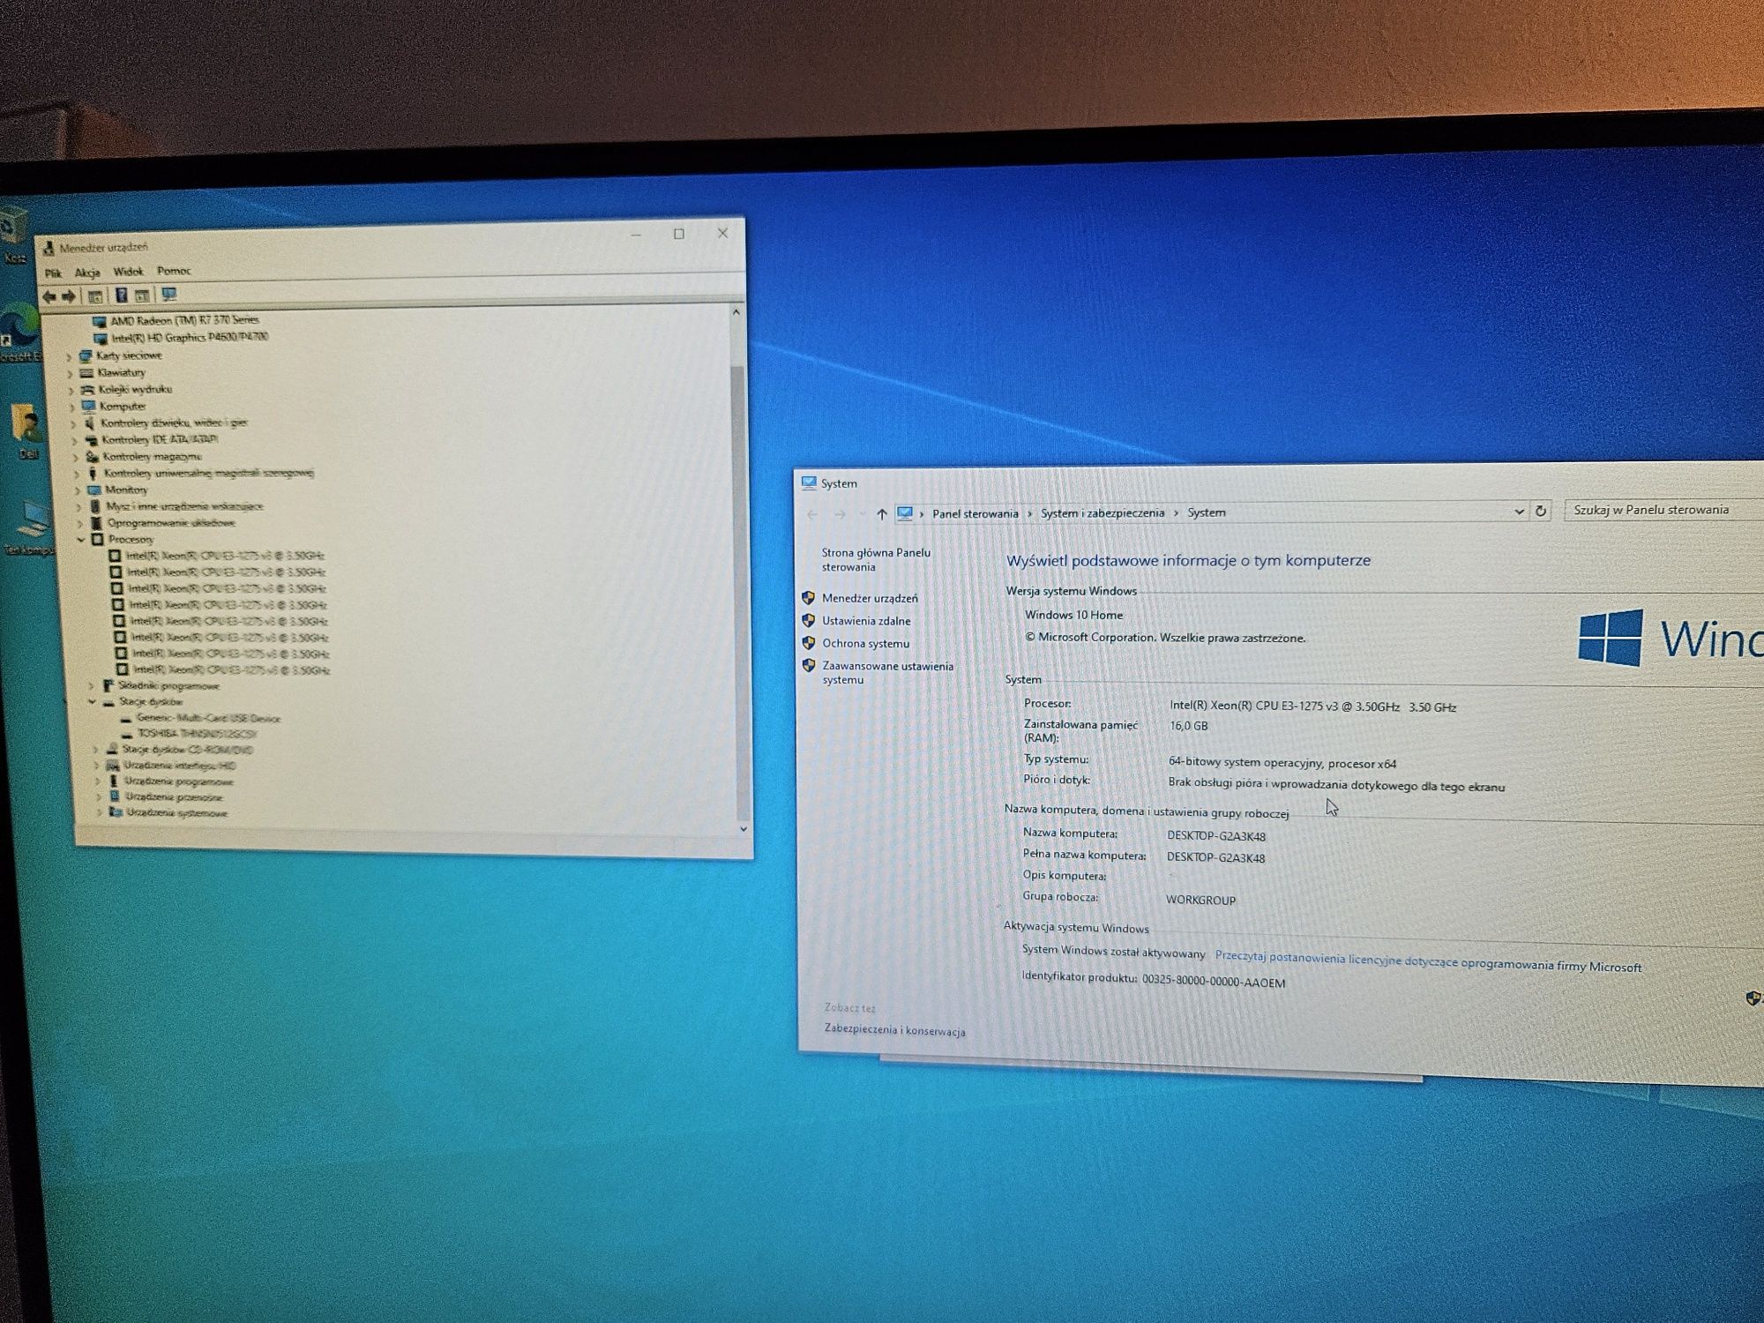The image size is (1764, 1323).
Task: Expand the Komputer node
Action: (x=72, y=407)
